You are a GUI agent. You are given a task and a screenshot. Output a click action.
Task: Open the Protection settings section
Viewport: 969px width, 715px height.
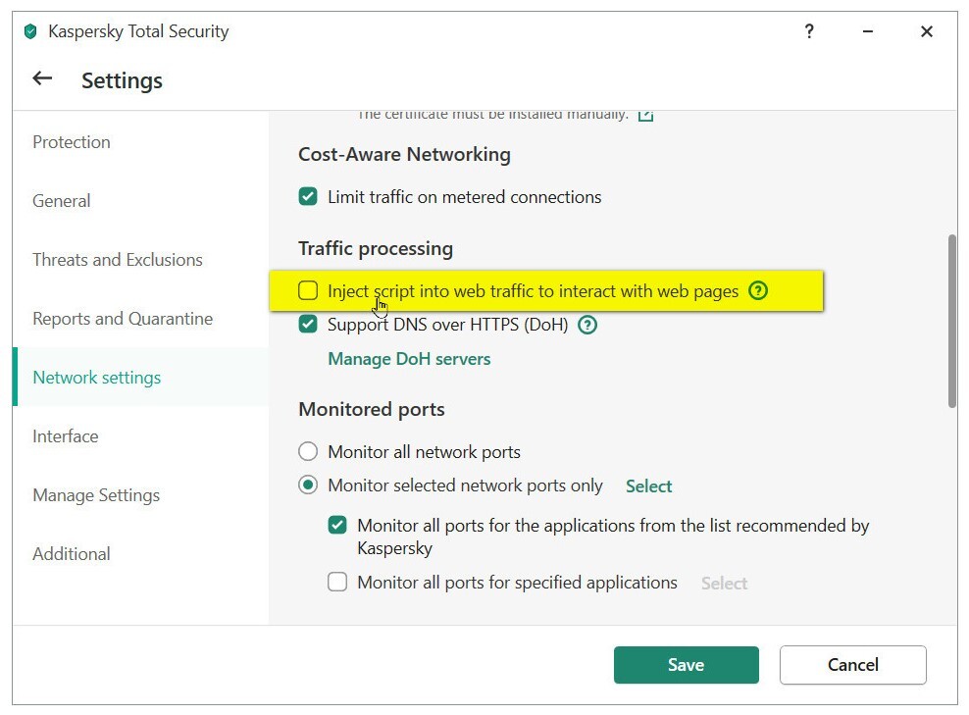click(x=72, y=142)
